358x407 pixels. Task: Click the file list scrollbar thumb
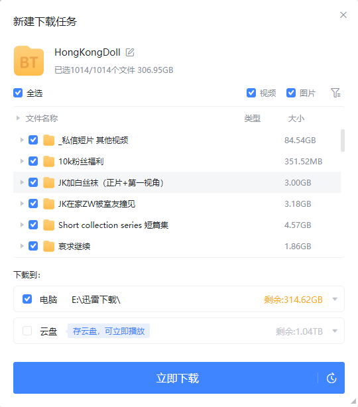pos(343,141)
